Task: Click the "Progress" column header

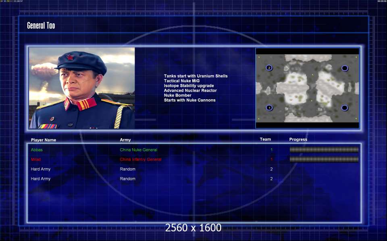Action: pos(298,139)
